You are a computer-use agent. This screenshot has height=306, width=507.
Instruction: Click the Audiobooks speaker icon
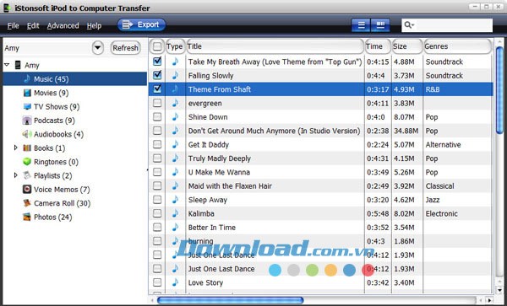point(27,134)
